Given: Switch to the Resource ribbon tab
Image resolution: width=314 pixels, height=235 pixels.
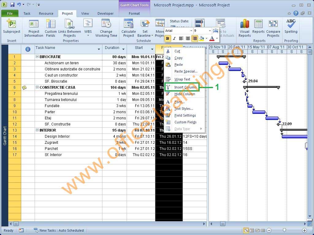Looking at the screenshot, I should pyautogui.click(x=46, y=13).
